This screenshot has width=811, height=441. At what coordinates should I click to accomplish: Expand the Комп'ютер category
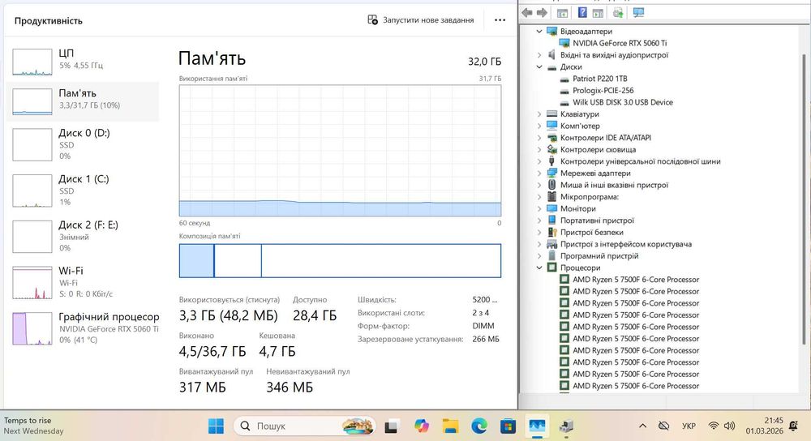point(539,126)
